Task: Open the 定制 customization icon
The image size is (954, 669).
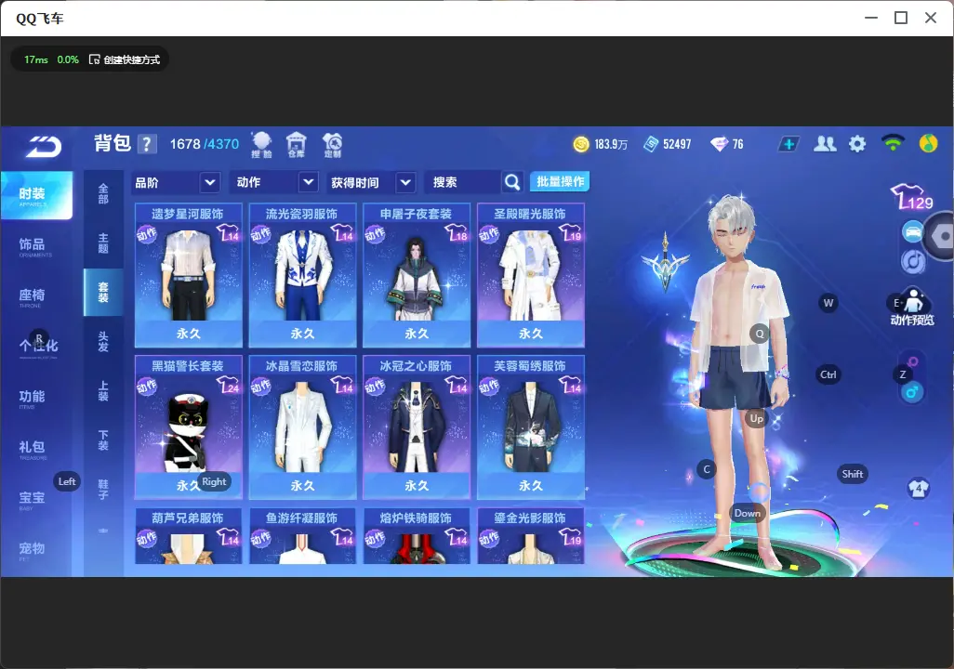Action: pos(332,145)
